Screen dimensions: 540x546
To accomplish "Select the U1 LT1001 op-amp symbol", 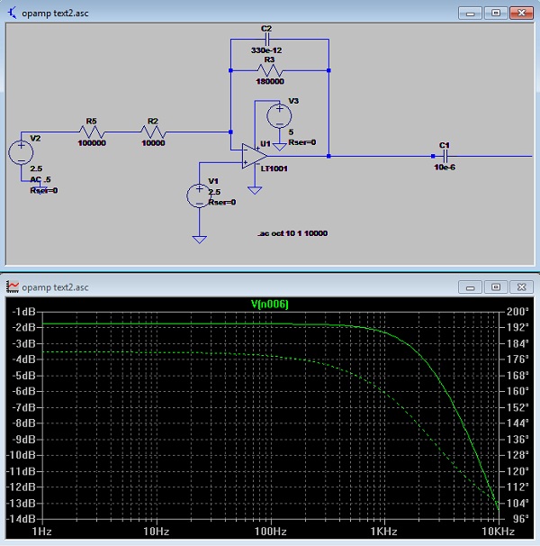I will (252, 156).
